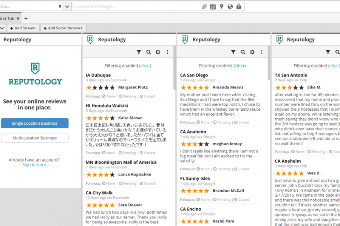This screenshot has height=226, width=340.
Task: Open the scheduling calendar icon
Action: [213, 6]
